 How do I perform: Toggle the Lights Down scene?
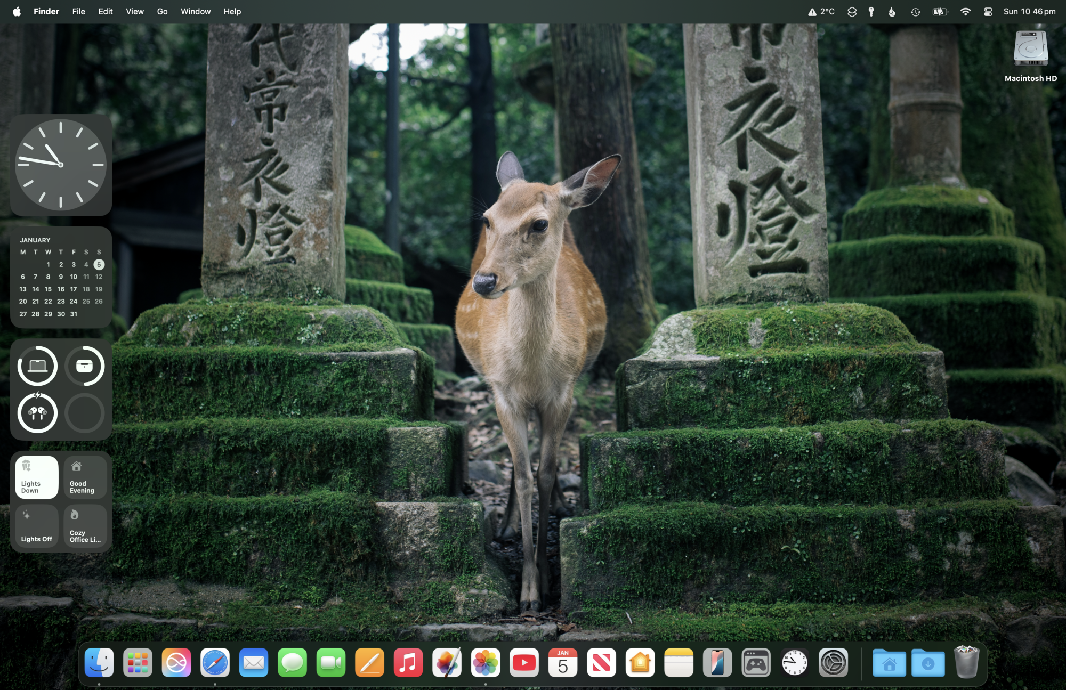36,477
